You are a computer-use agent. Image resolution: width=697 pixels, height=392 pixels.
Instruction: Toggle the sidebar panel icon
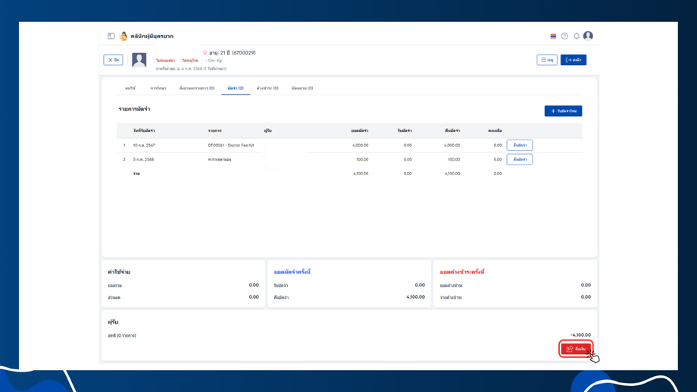[x=111, y=36]
